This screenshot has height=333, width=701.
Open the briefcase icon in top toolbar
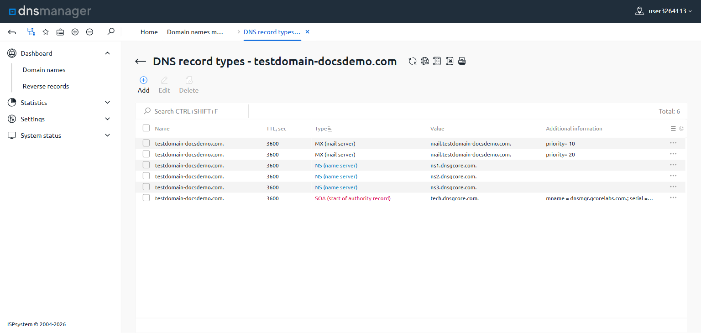pos(60,32)
